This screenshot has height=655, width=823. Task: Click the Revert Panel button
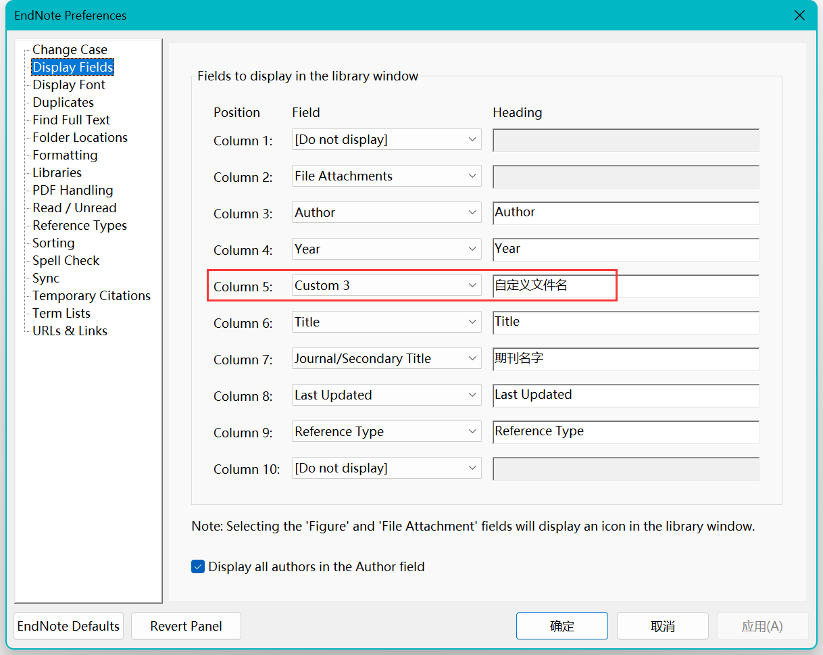coord(186,626)
